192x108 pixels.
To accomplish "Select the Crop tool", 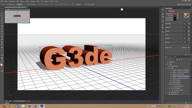I will [2, 21].
